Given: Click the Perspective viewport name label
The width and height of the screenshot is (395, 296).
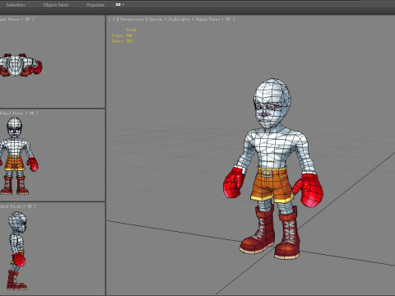Looking at the screenshot, I should [x=132, y=19].
